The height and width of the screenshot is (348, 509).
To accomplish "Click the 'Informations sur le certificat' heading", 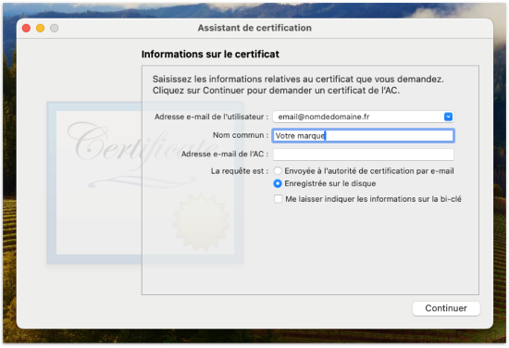I will coord(210,55).
